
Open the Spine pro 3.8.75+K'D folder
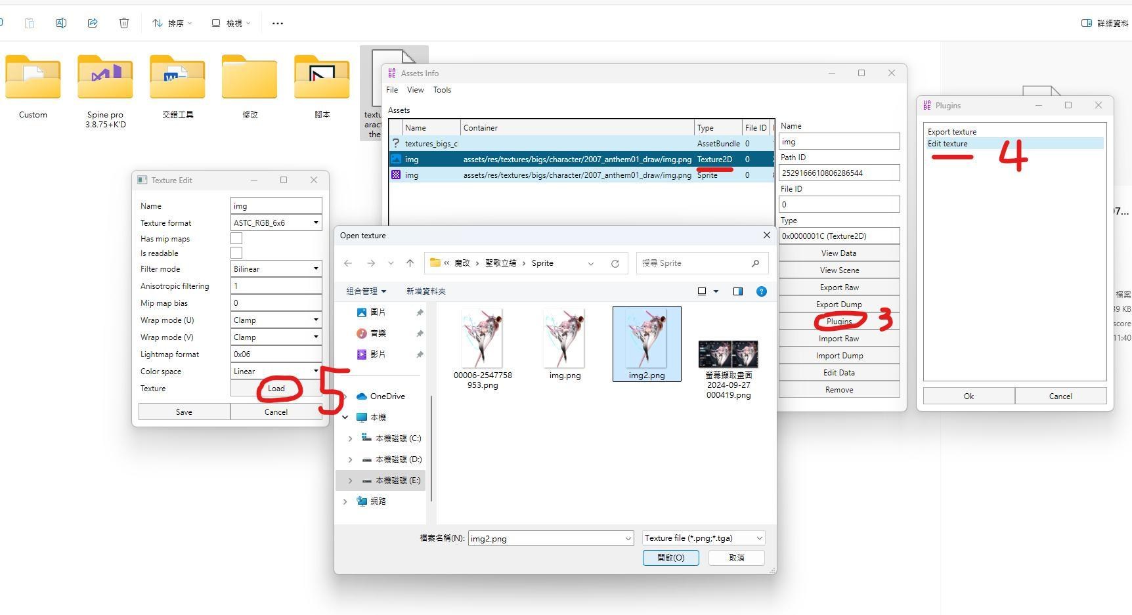pos(105,91)
